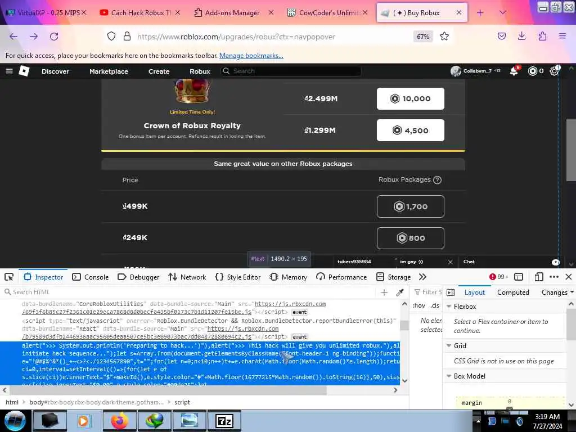Viewport: 576px width, 432px height.
Task: Open the Memory tab
Action: tap(289, 277)
